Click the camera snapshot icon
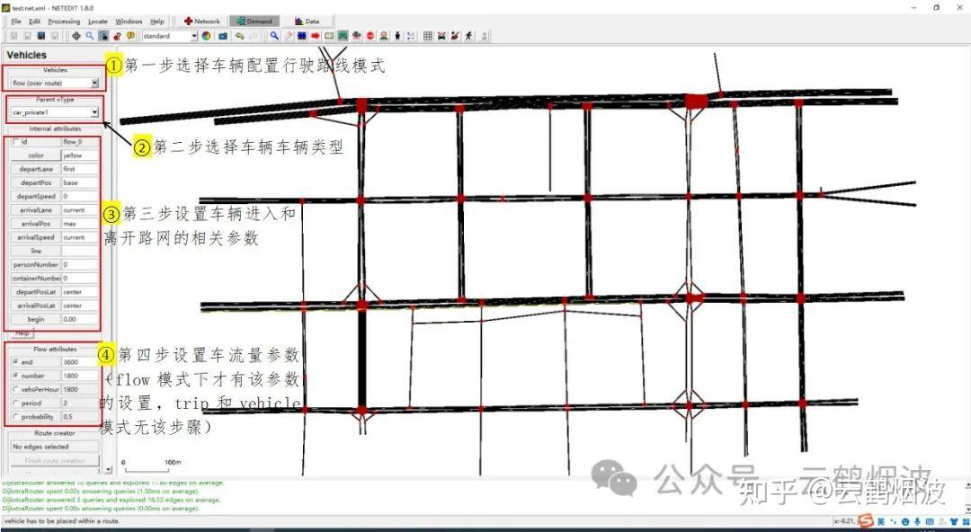Screen dimensions: 971x532 click(x=223, y=36)
